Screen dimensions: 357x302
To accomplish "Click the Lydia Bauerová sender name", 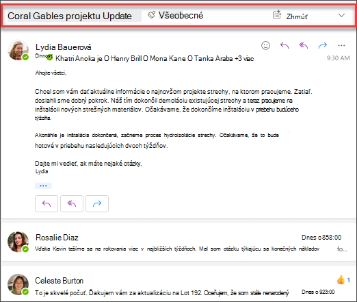I will 64,47.
